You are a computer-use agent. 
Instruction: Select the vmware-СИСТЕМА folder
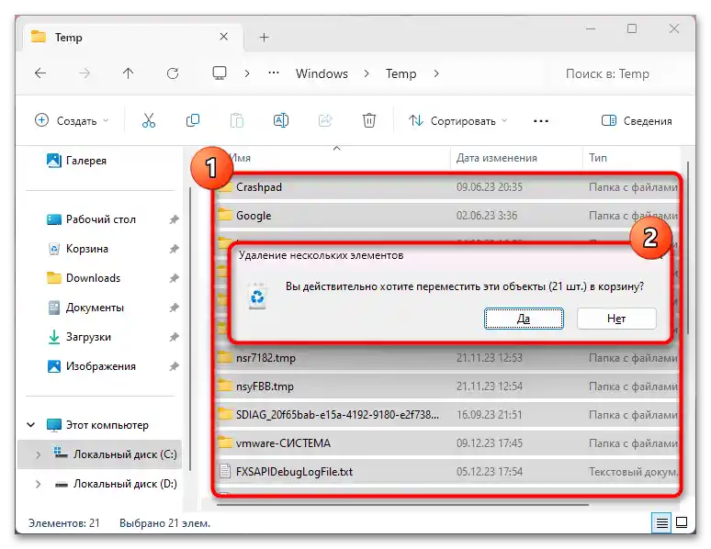(x=447, y=443)
